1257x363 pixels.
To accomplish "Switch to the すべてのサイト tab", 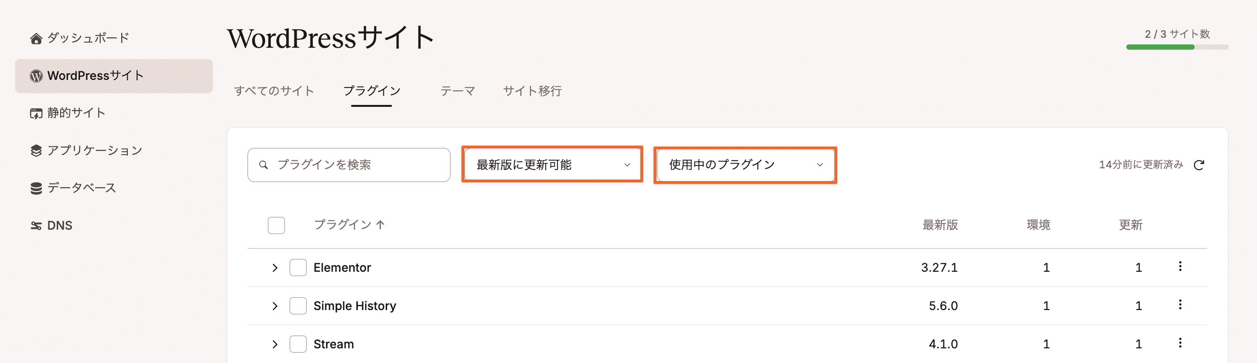I will point(274,91).
